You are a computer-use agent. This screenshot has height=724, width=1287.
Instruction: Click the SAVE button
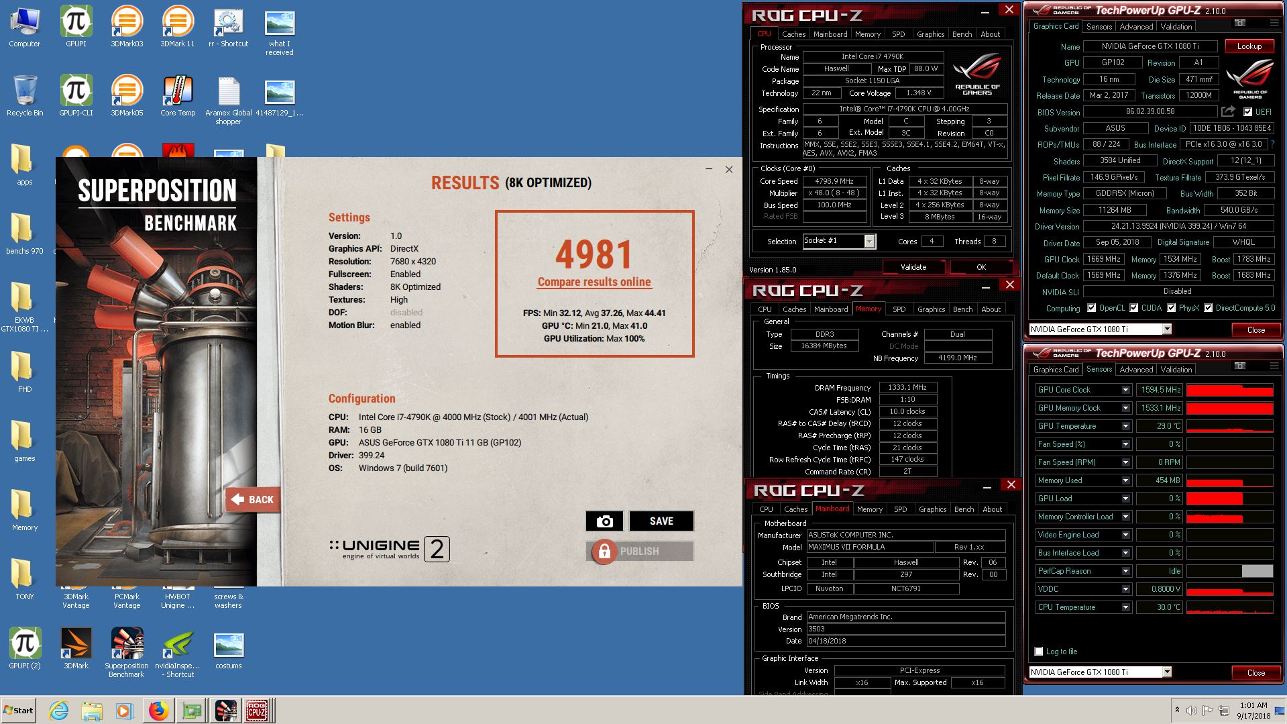click(x=661, y=521)
